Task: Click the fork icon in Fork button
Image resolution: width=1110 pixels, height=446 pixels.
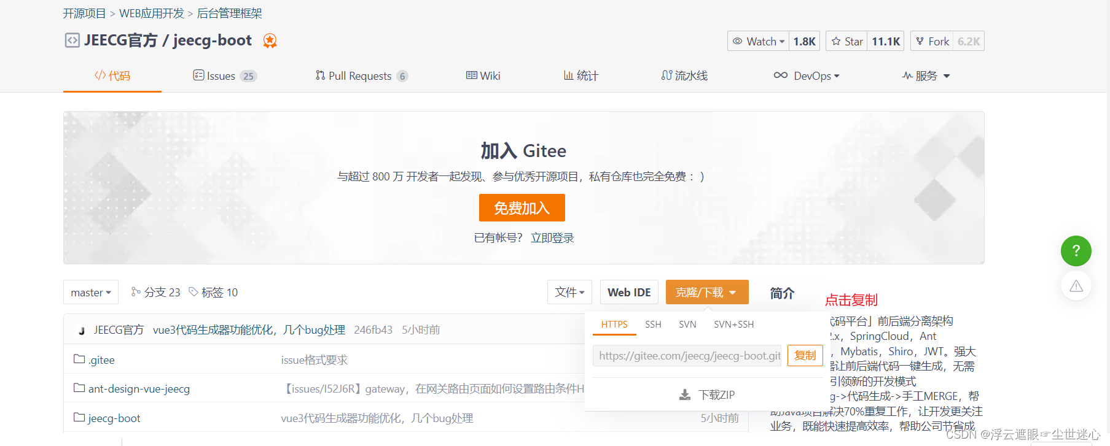Action: coord(920,41)
